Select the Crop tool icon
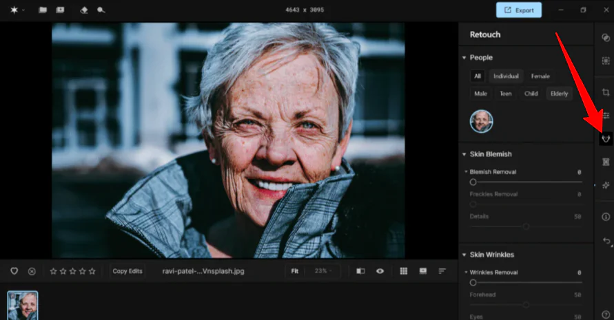614x320 pixels. coord(606,92)
